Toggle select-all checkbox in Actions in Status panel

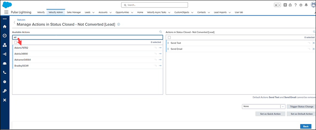point(169,38)
